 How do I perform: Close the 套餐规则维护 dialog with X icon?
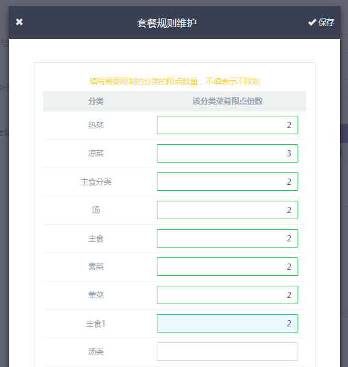pos(20,22)
